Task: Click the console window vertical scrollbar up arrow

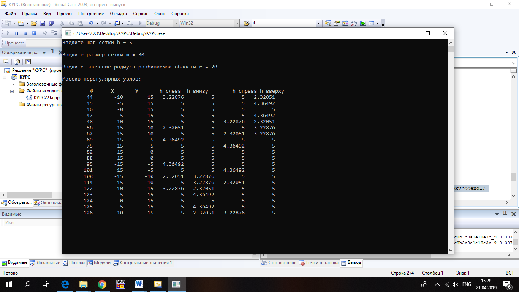Action: pos(451,43)
